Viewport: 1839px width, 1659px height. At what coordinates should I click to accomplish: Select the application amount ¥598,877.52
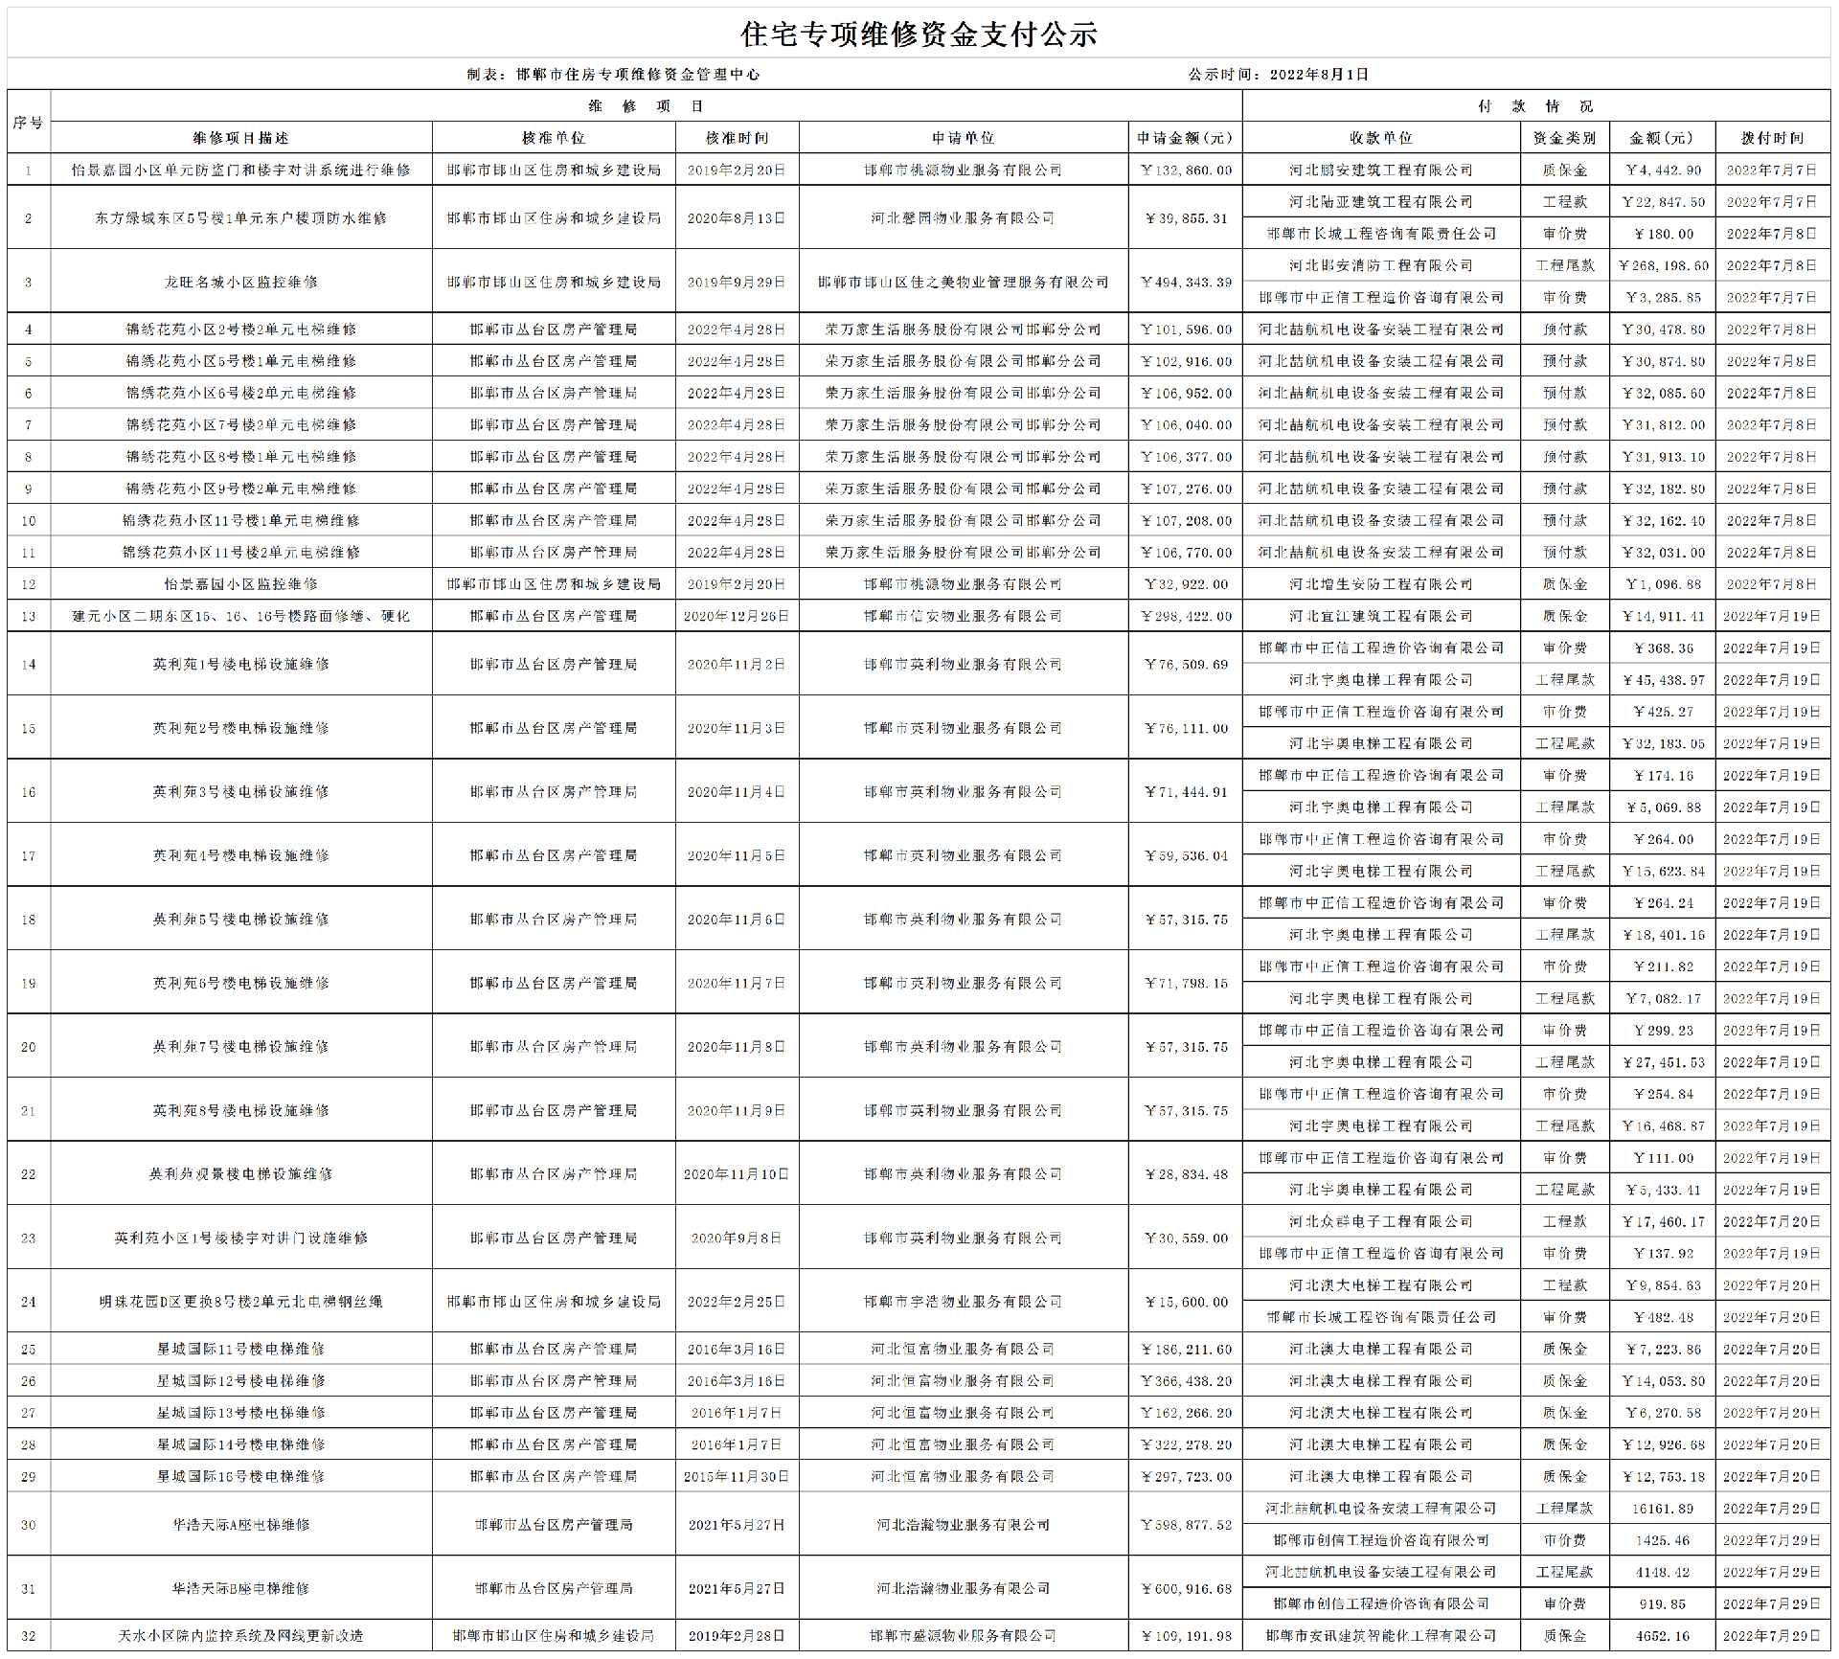[x=1186, y=1524]
